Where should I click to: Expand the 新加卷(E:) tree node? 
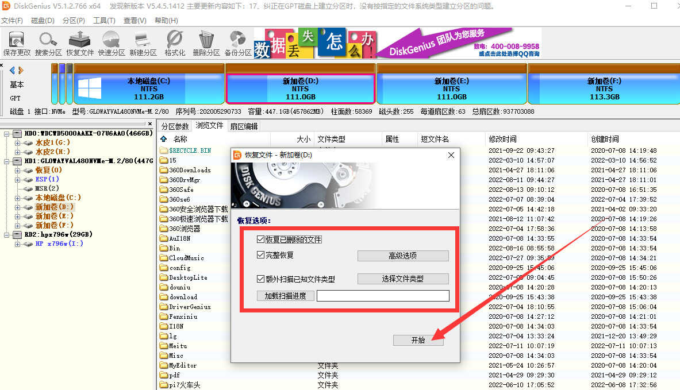tap(17, 216)
